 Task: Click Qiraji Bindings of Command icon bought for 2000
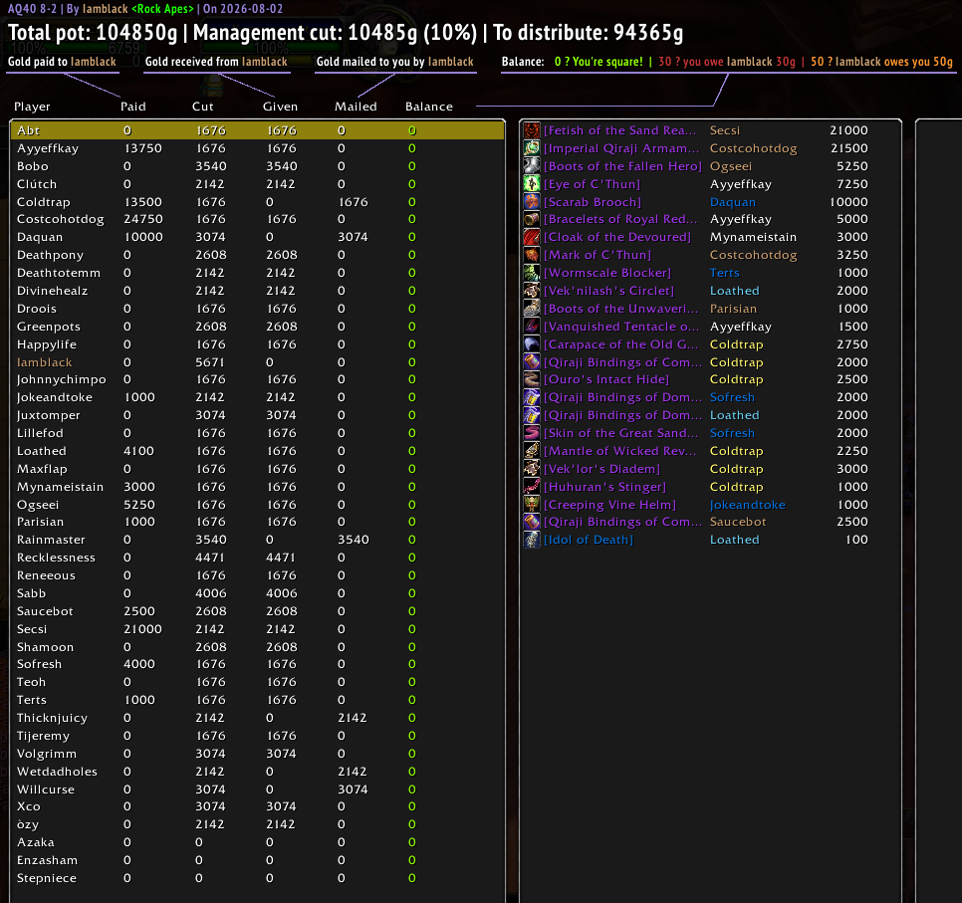(532, 362)
